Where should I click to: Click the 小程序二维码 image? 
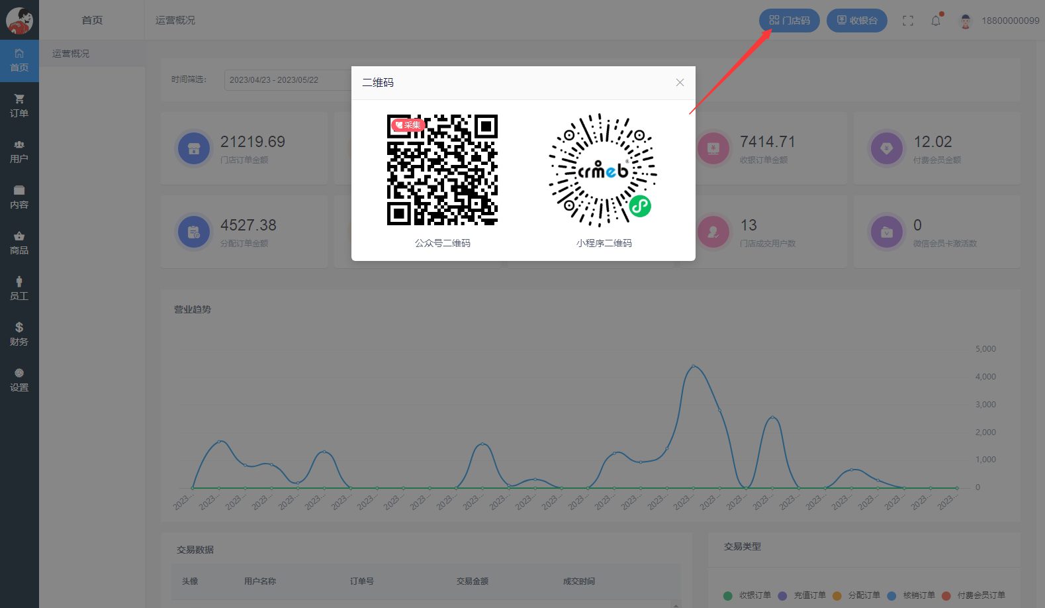click(x=603, y=170)
